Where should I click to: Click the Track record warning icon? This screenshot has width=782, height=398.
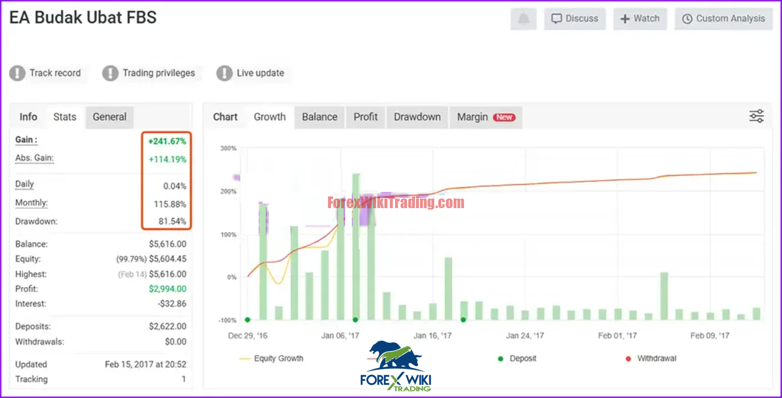[17, 73]
